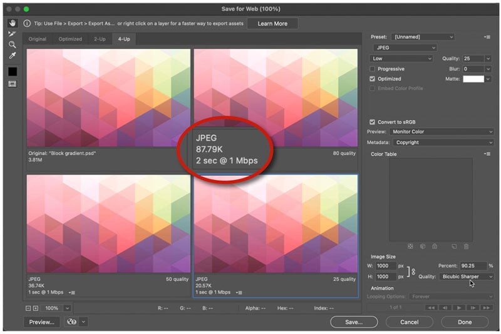The height and width of the screenshot is (334, 501).
Task: Select the Hand tool
Action: (x=12, y=23)
